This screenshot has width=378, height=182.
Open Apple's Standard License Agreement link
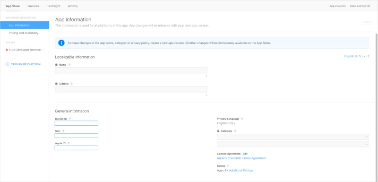click(x=241, y=158)
